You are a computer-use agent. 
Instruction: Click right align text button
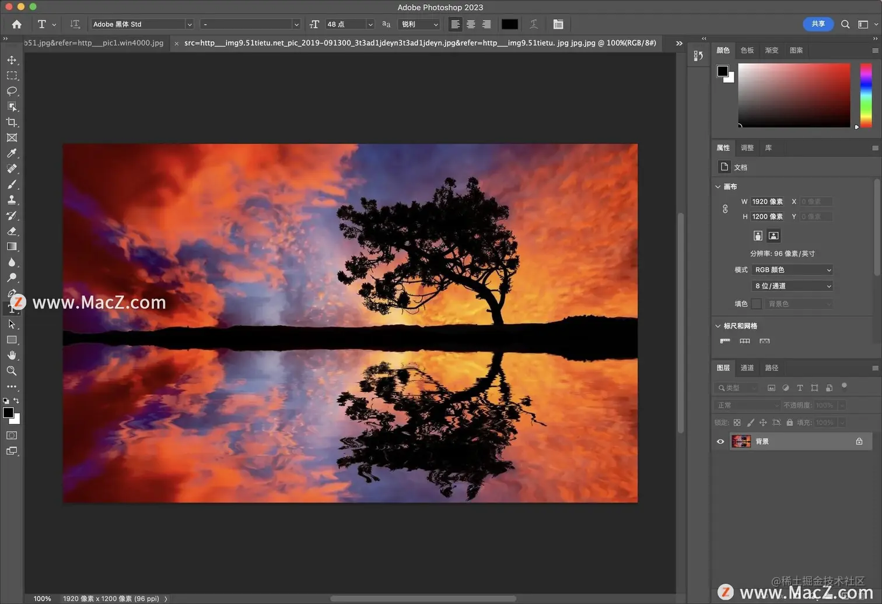pos(487,24)
